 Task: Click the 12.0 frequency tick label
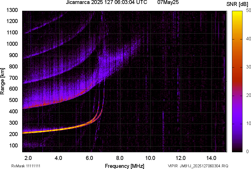(181, 158)
